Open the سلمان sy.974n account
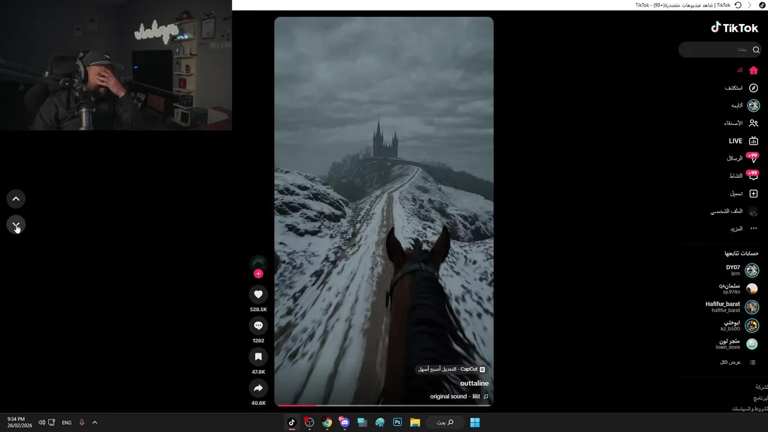Viewport: 768px width, 432px height. [739, 289]
